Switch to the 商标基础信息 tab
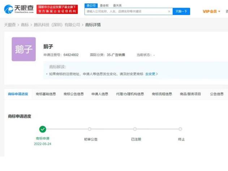The image size is (228, 171). (46, 94)
